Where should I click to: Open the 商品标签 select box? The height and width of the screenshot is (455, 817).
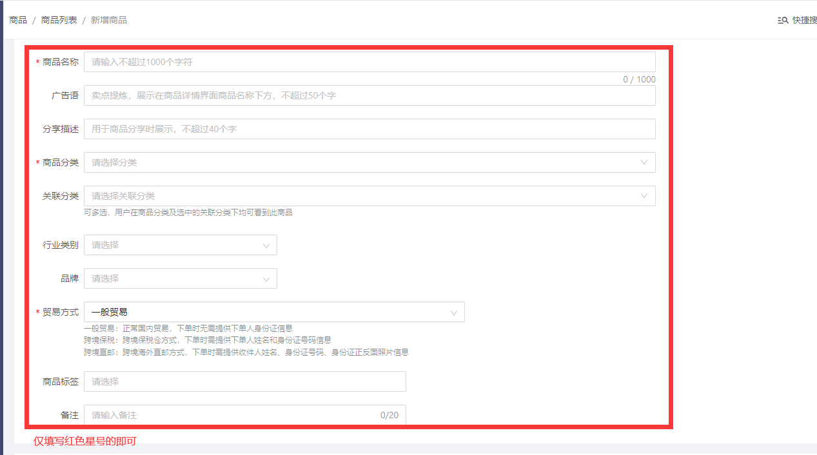click(x=244, y=382)
